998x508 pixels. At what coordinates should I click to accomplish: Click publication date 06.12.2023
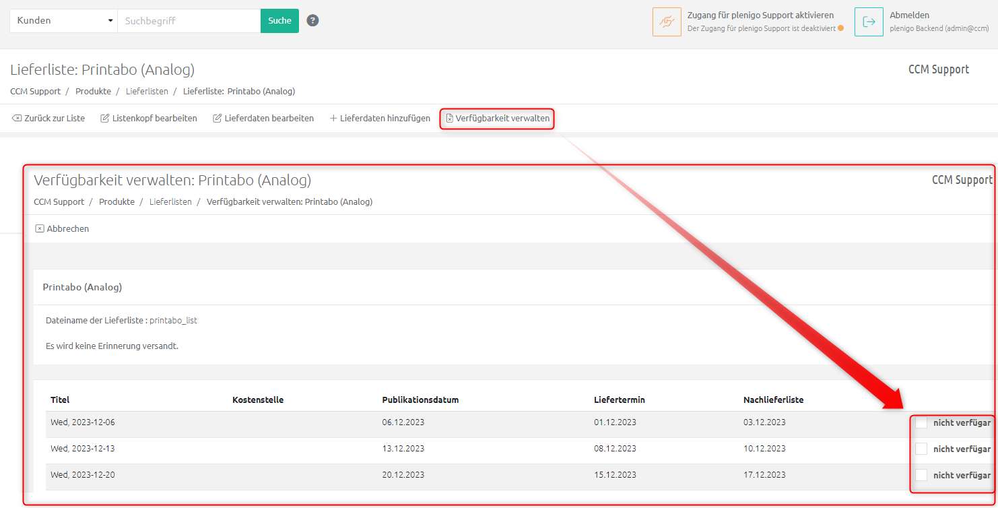pos(403,422)
